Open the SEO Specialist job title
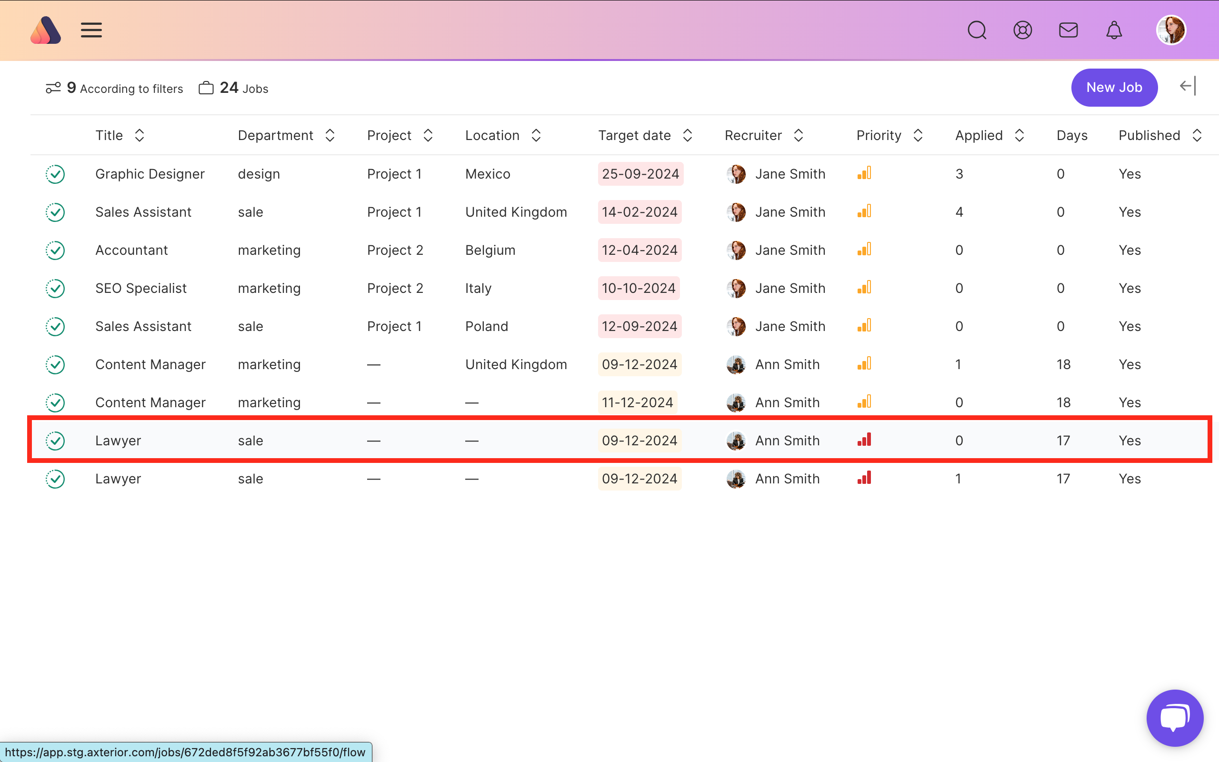 coord(140,289)
